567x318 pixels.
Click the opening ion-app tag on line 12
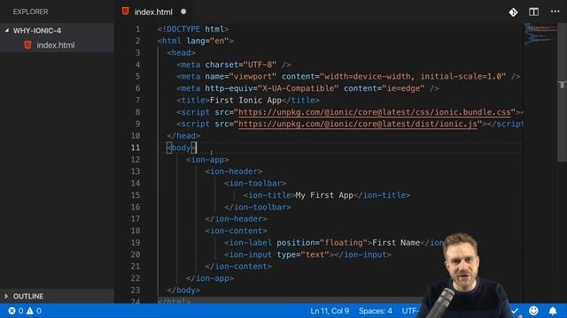point(207,160)
